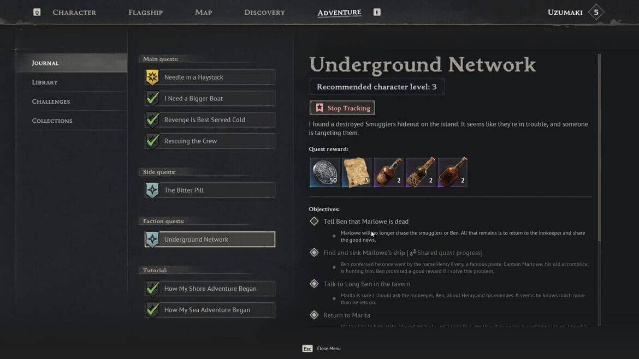
Task: Open the Discovery tab
Action: click(x=264, y=12)
